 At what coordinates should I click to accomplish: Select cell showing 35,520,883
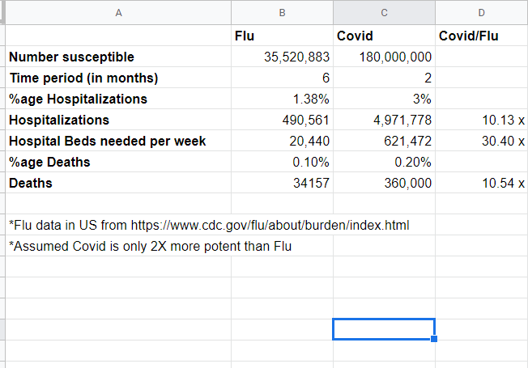point(282,57)
